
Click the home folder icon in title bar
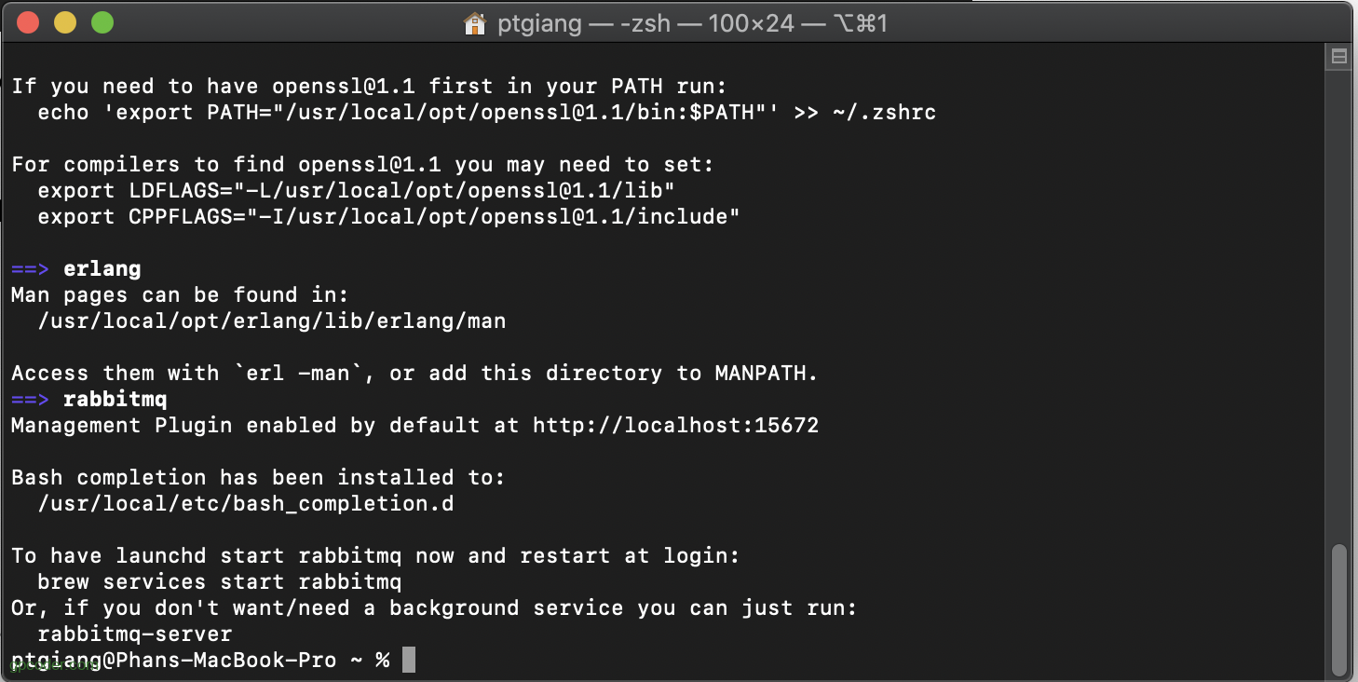475,23
